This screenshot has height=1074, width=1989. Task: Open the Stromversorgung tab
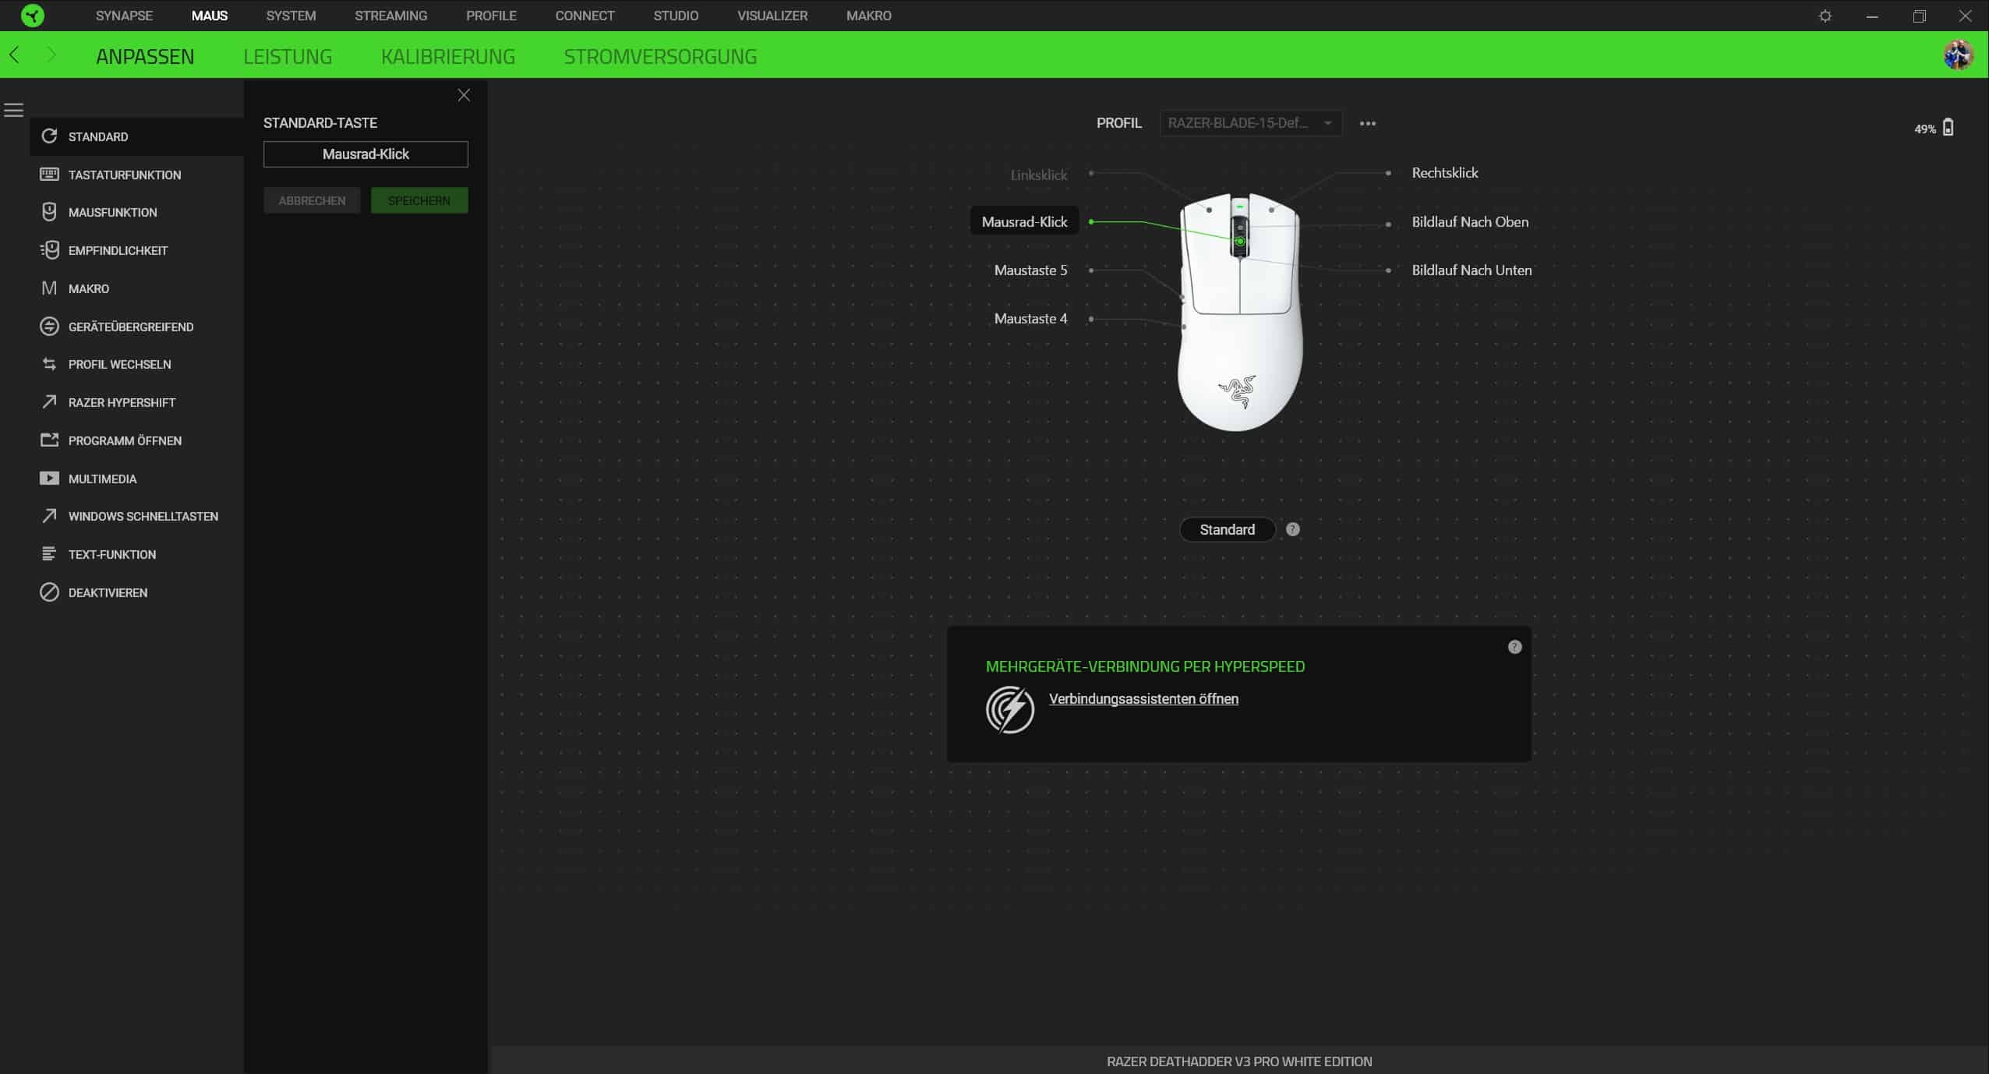point(660,56)
